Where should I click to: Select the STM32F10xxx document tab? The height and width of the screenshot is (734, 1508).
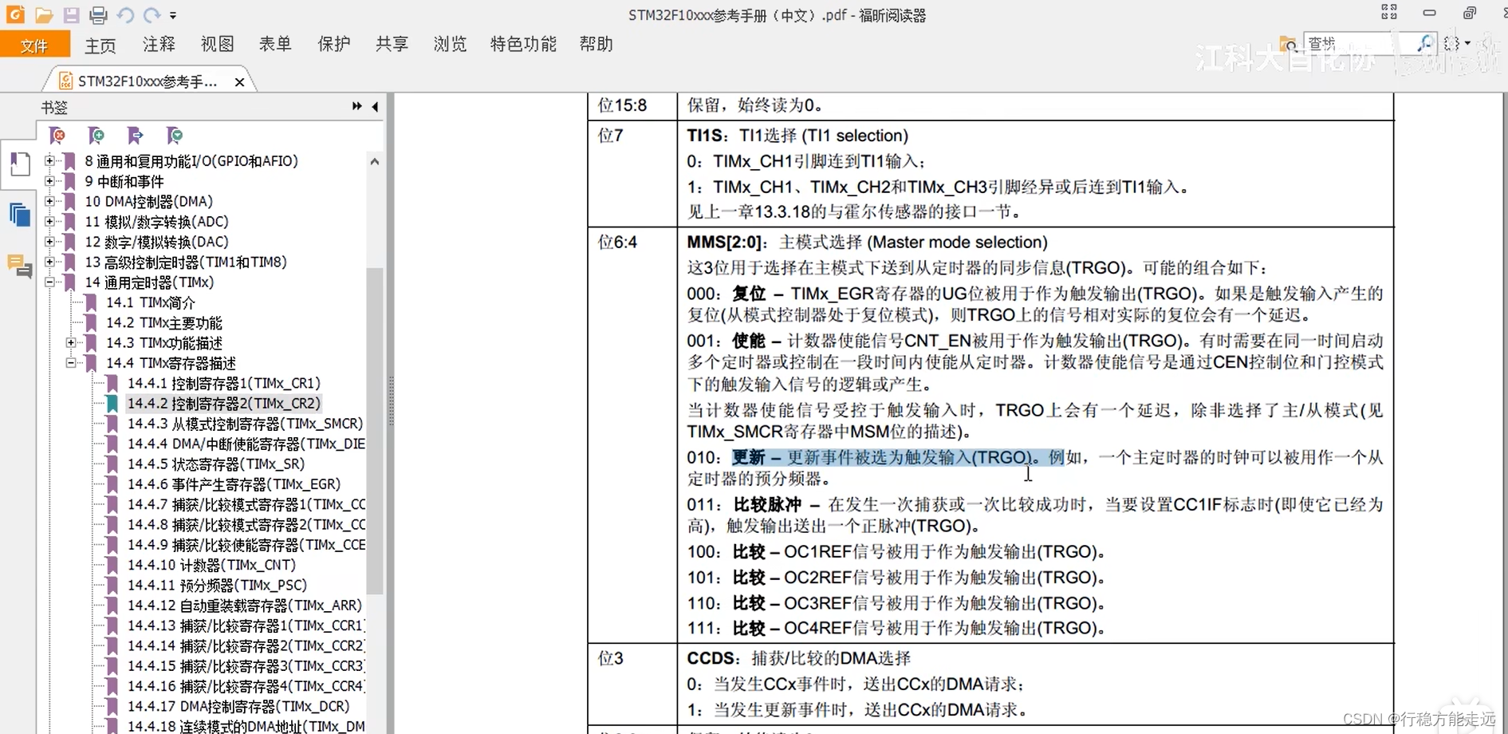148,81
